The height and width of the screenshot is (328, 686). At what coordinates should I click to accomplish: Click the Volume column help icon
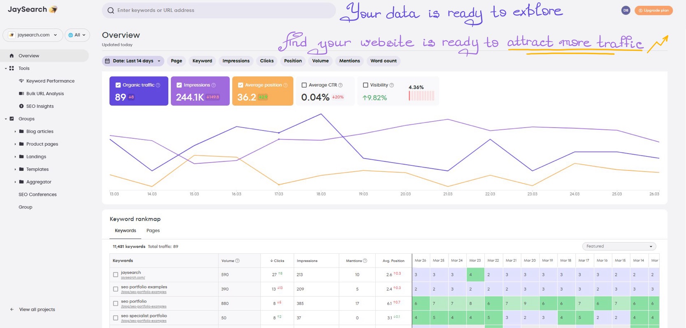click(x=237, y=261)
